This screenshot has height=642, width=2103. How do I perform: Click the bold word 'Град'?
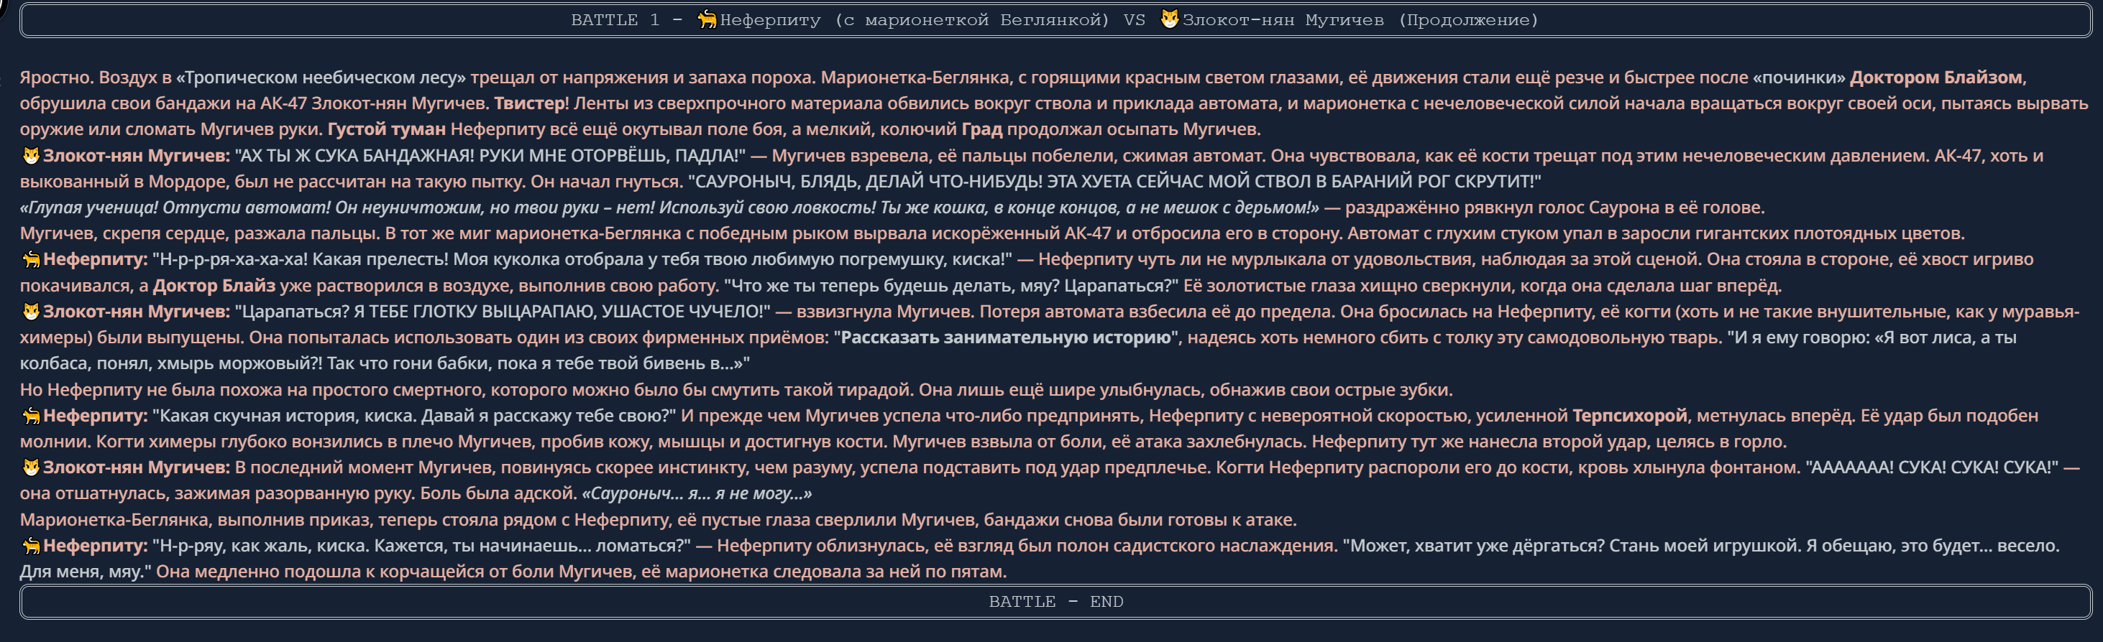click(982, 129)
